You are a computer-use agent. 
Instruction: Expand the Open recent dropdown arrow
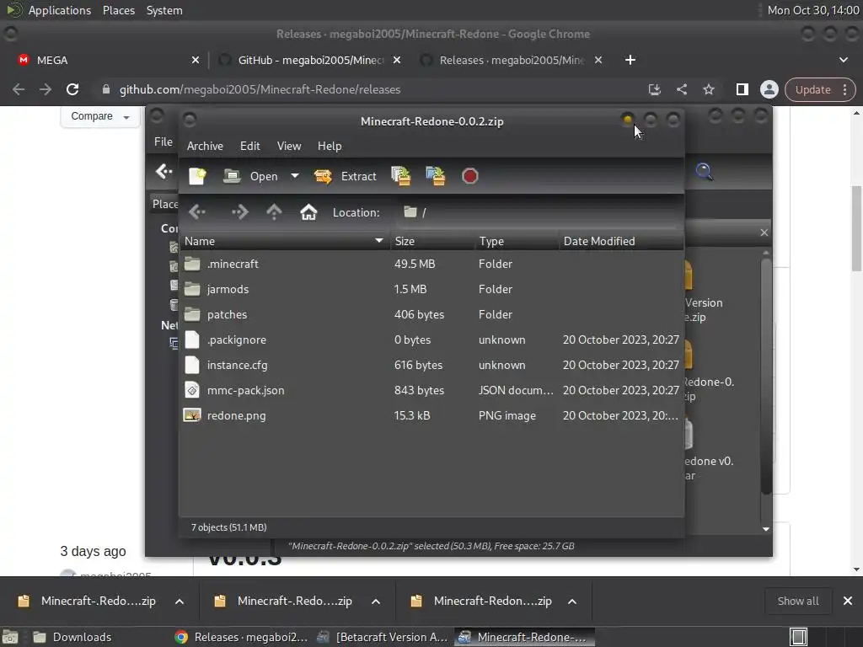coord(295,176)
